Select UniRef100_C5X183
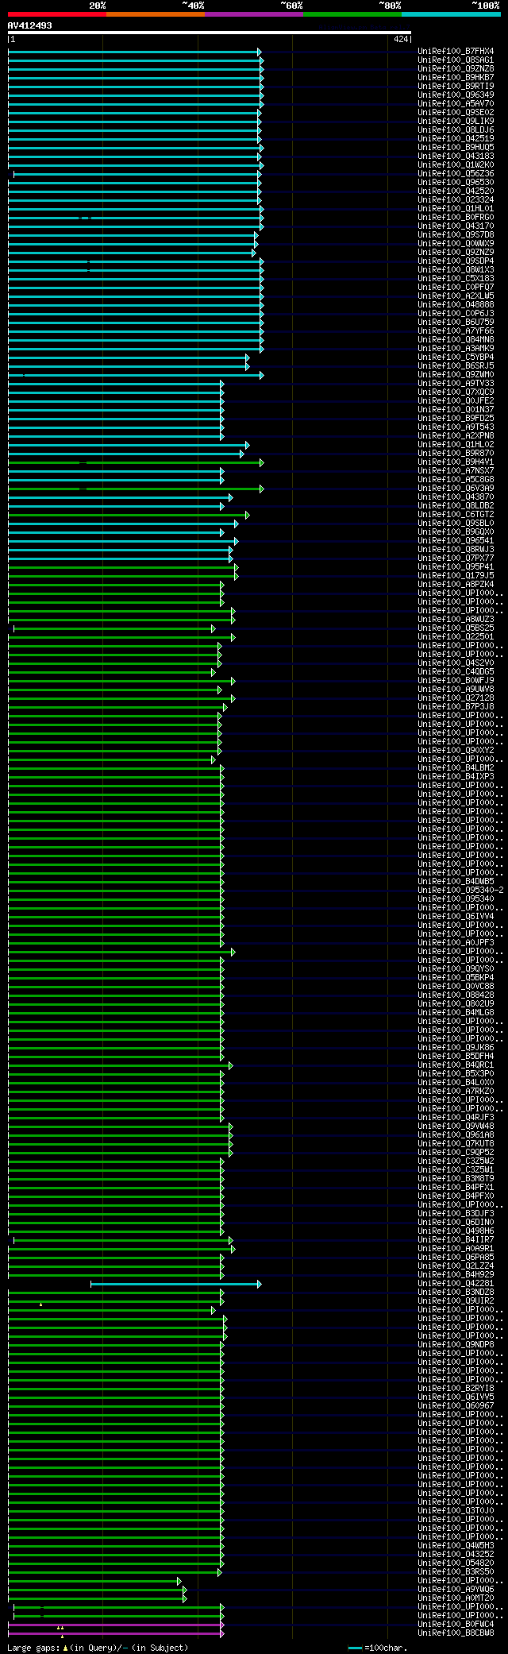This screenshot has width=508, height=1654. coord(456,278)
